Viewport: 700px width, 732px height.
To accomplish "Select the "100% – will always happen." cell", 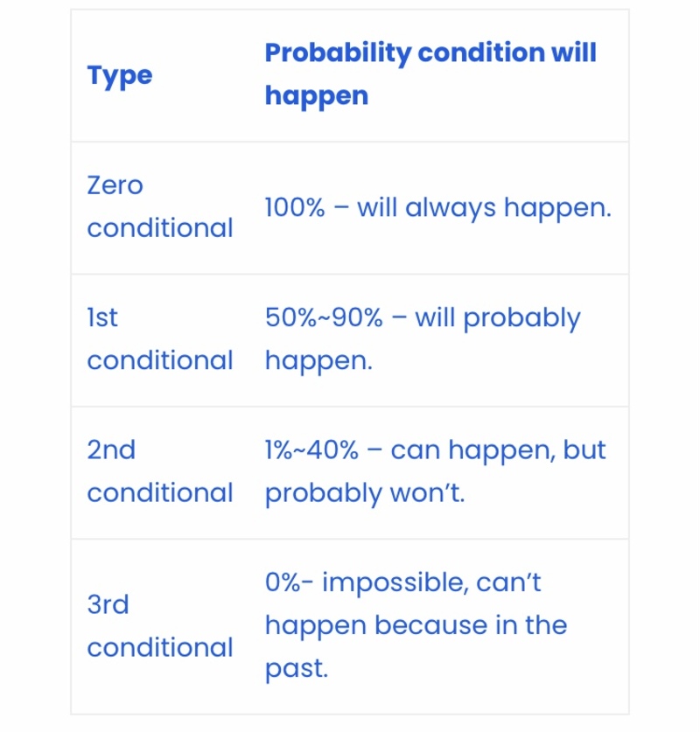I will pyautogui.click(x=438, y=208).
